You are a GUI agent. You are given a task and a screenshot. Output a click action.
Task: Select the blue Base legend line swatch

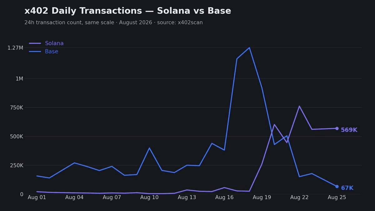click(x=35, y=52)
